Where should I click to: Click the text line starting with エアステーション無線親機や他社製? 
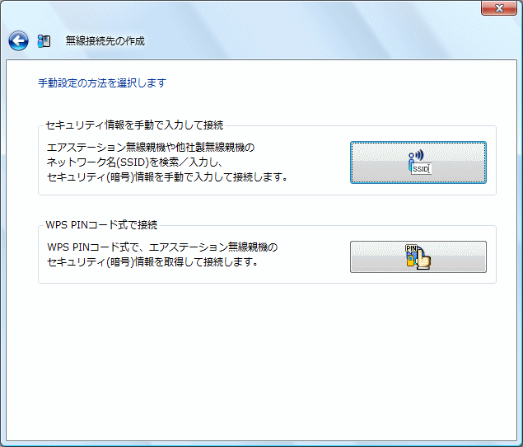(x=151, y=148)
